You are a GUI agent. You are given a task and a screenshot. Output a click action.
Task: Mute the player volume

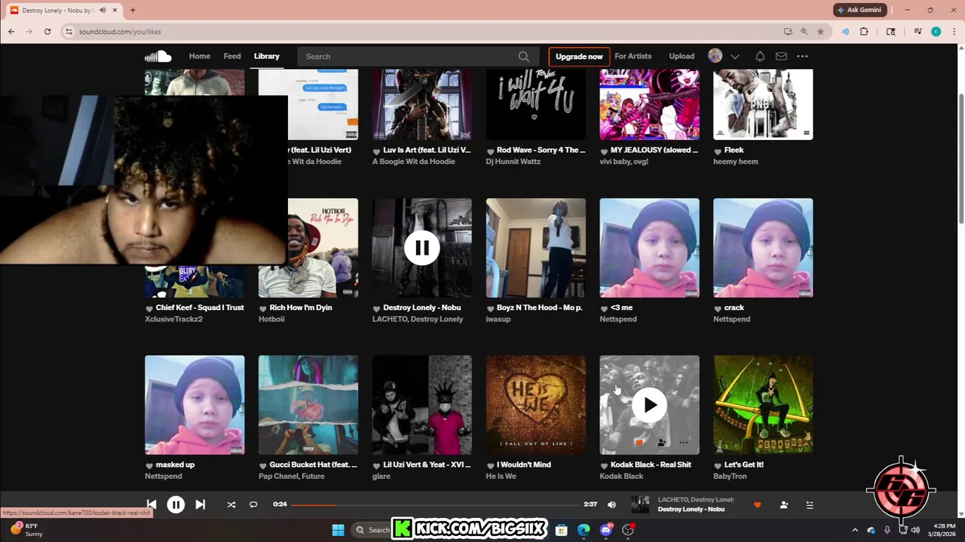pyautogui.click(x=611, y=504)
